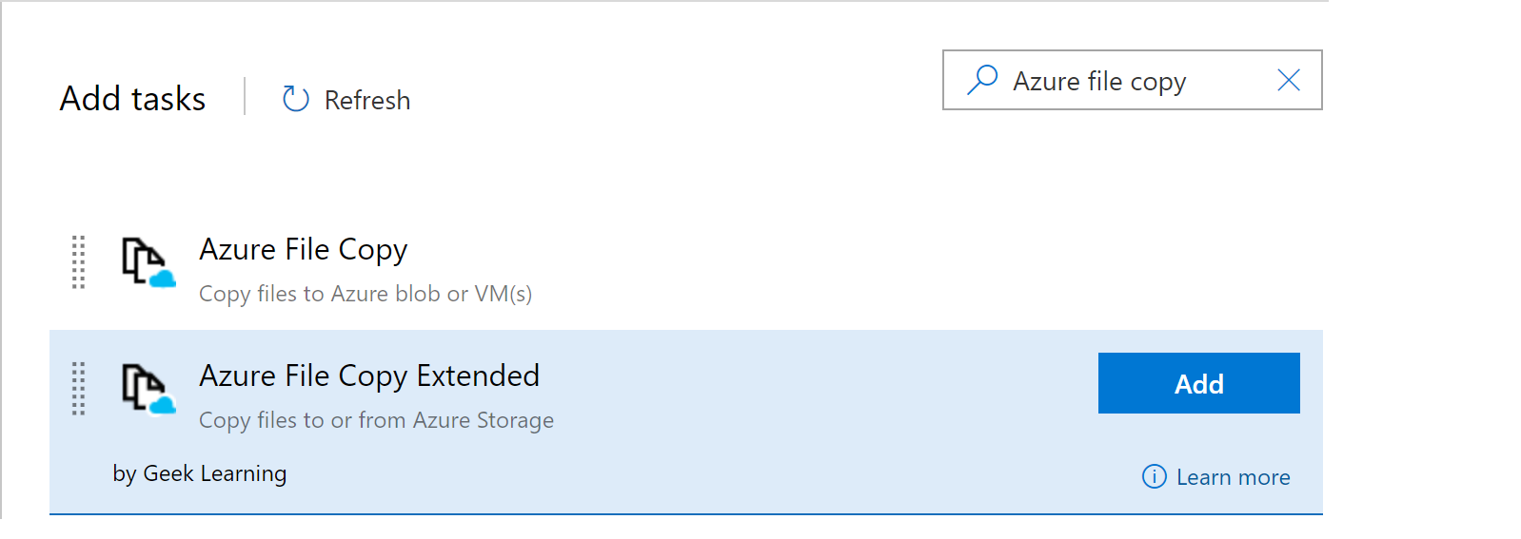Click 'Copy files to Azure blob or VM(s)' description
This screenshot has width=1521, height=539.
pos(365,294)
